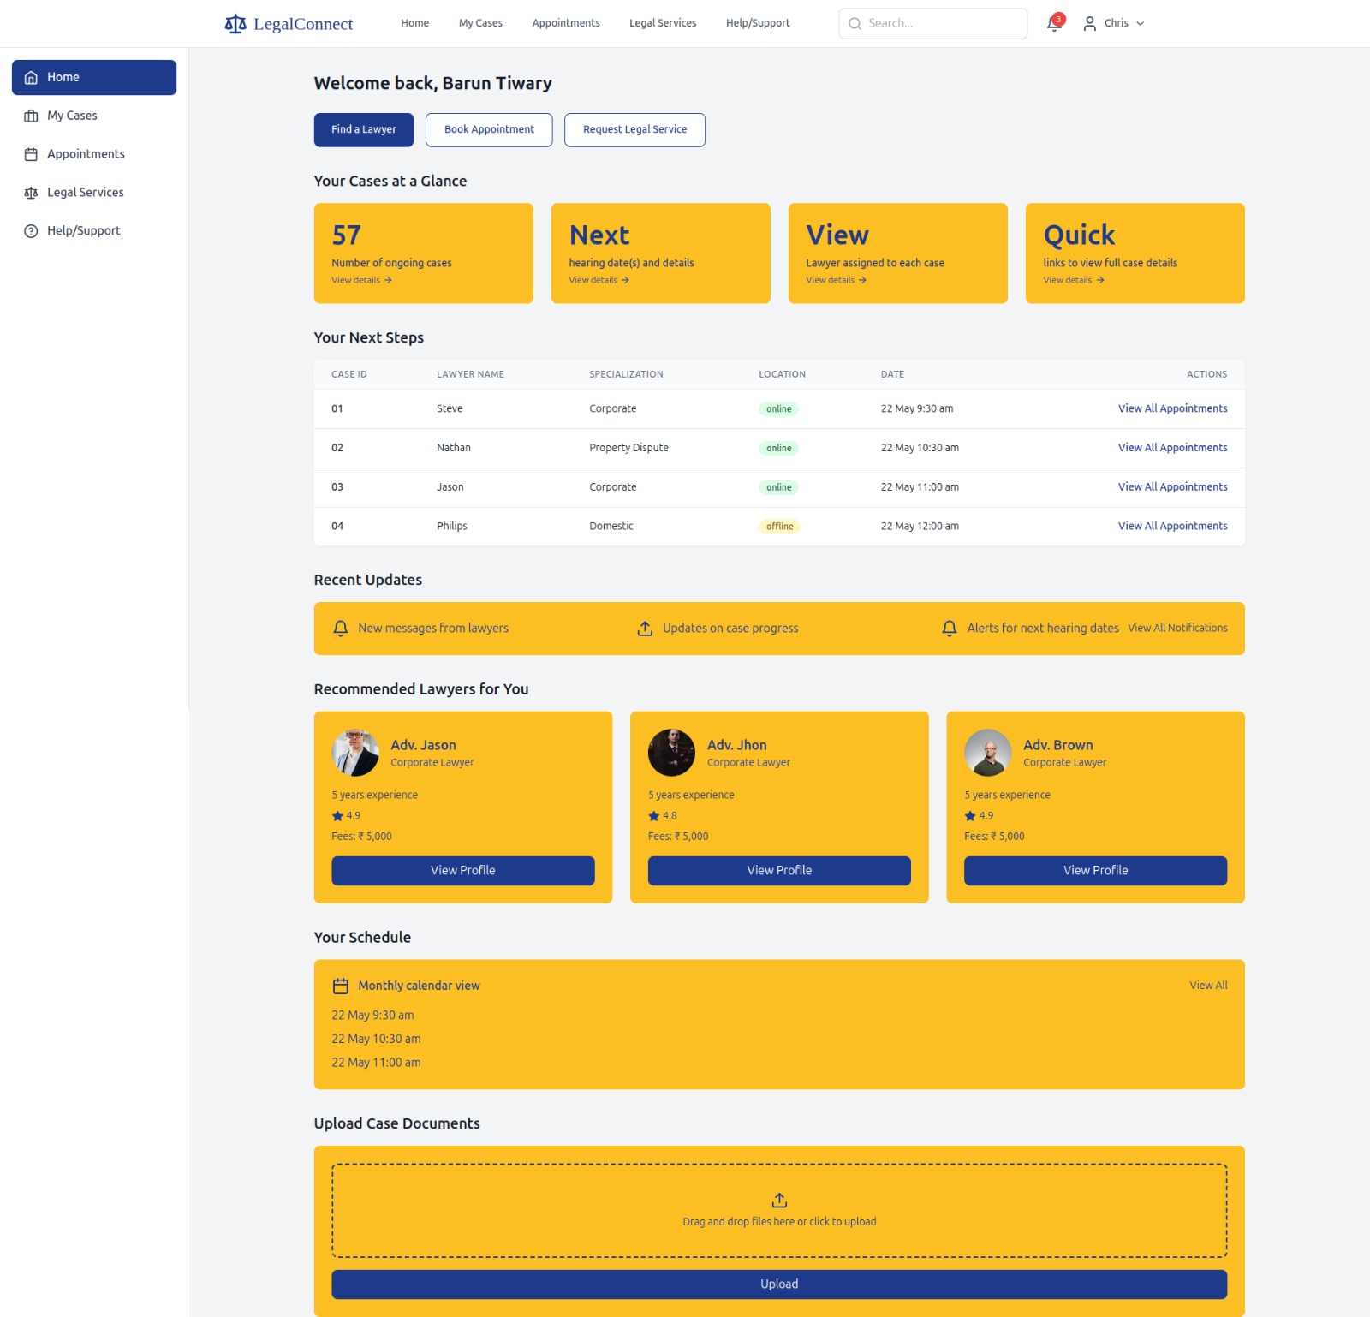Click upload icon beside Updates on case progress

[x=645, y=629]
